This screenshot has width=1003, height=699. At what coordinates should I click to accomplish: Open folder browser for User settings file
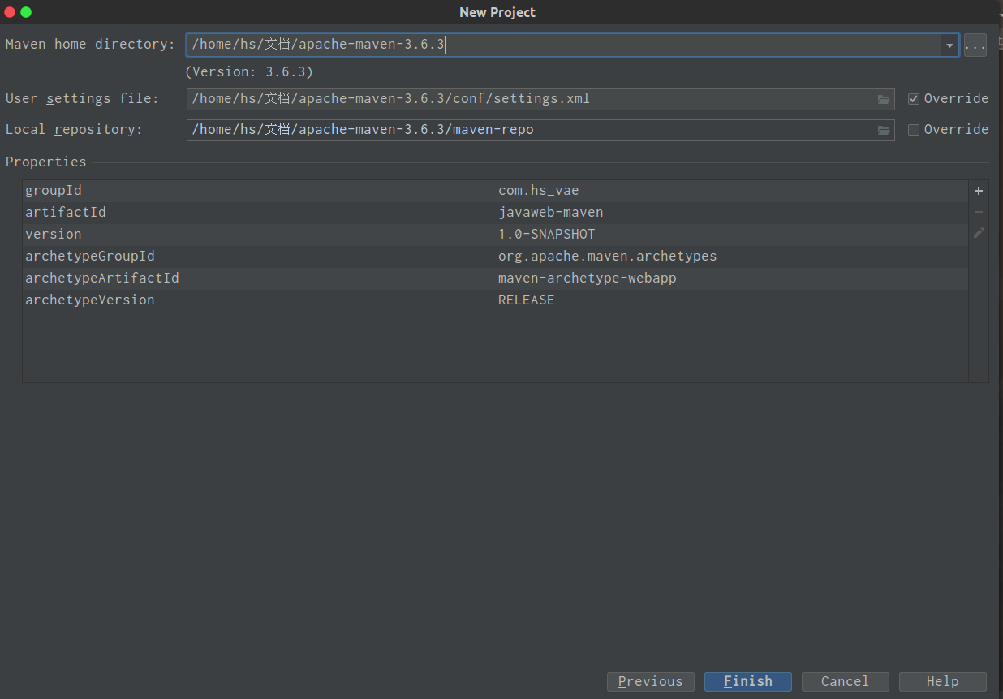click(x=884, y=99)
